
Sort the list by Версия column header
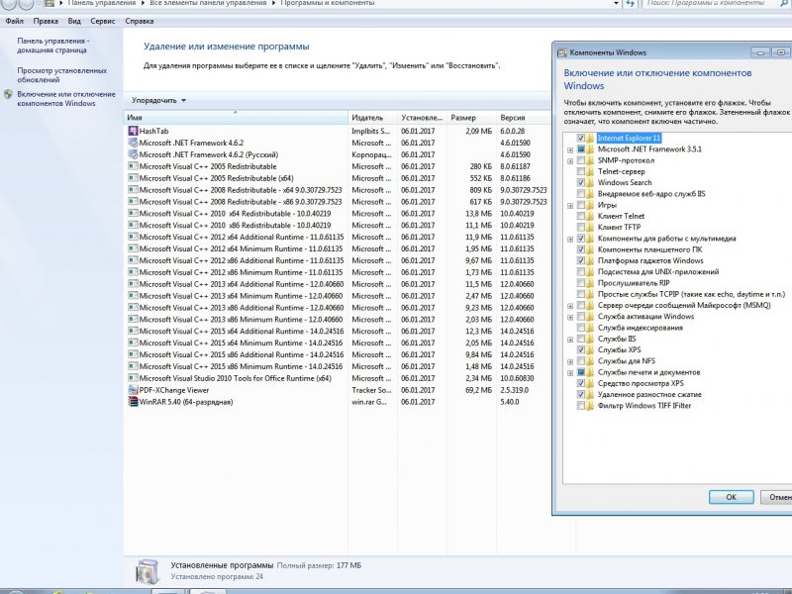(x=524, y=117)
